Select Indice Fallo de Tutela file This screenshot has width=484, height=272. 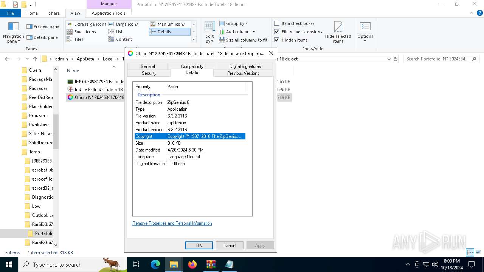pos(95,90)
